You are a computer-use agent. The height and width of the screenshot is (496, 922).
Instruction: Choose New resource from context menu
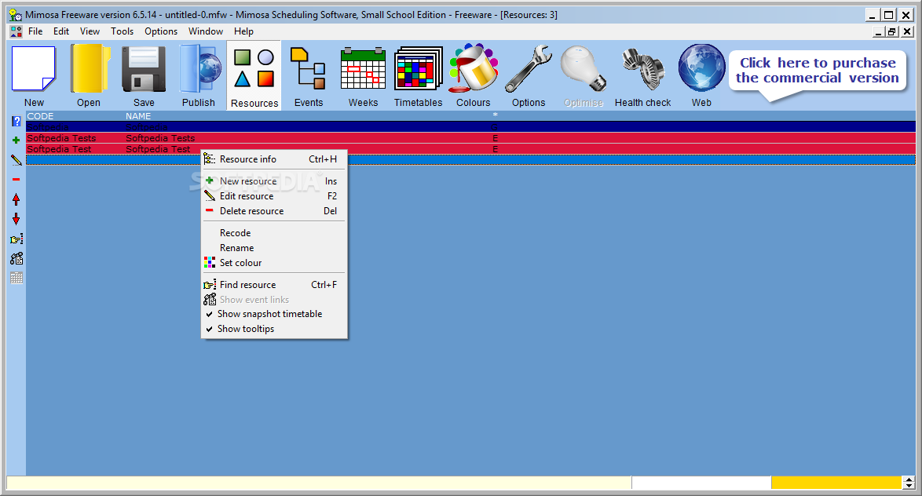click(x=275, y=181)
